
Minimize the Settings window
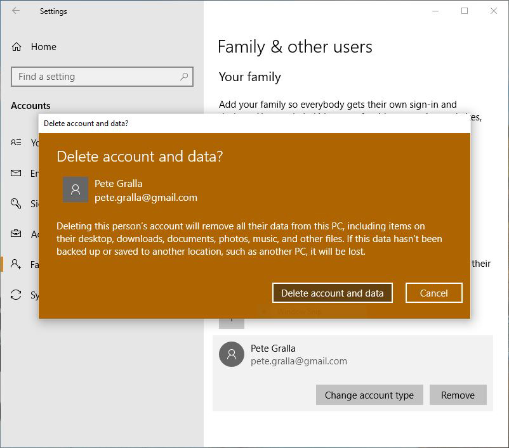pyautogui.click(x=435, y=11)
